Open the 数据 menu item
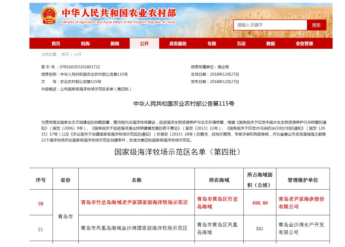345x247 pixels. [x=271, y=43]
